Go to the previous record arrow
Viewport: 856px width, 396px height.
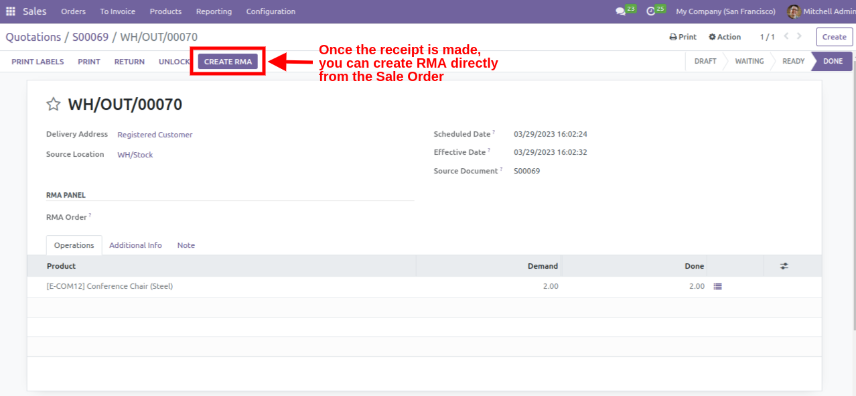(786, 37)
